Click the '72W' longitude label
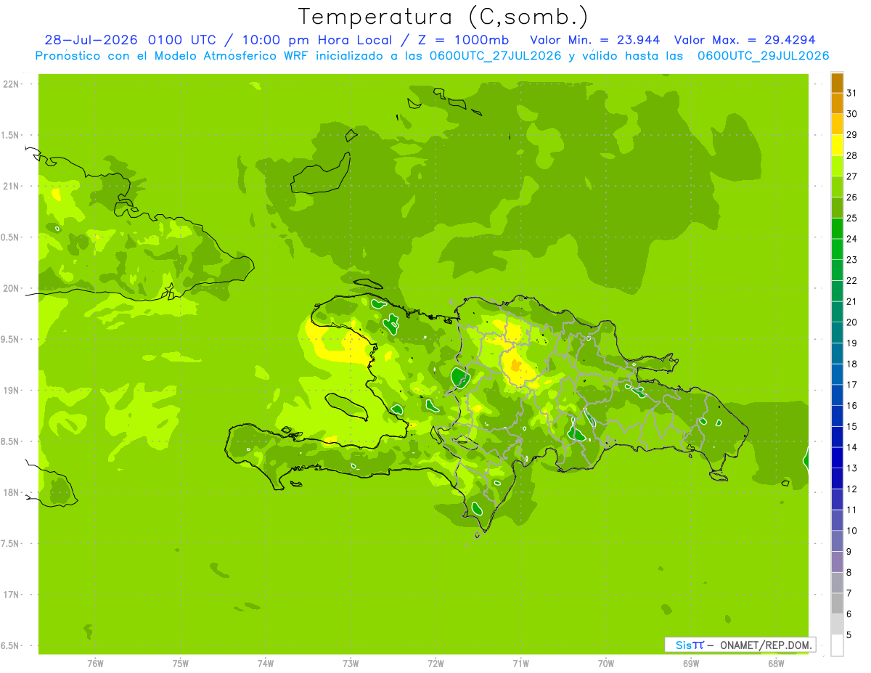This screenshot has height=673, width=871. pyautogui.click(x=435, y=664)
